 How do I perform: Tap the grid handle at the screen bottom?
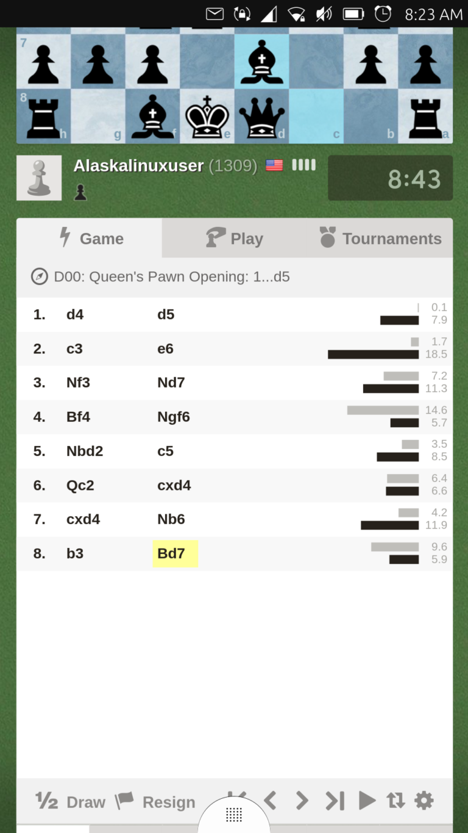tap(234, 815)
